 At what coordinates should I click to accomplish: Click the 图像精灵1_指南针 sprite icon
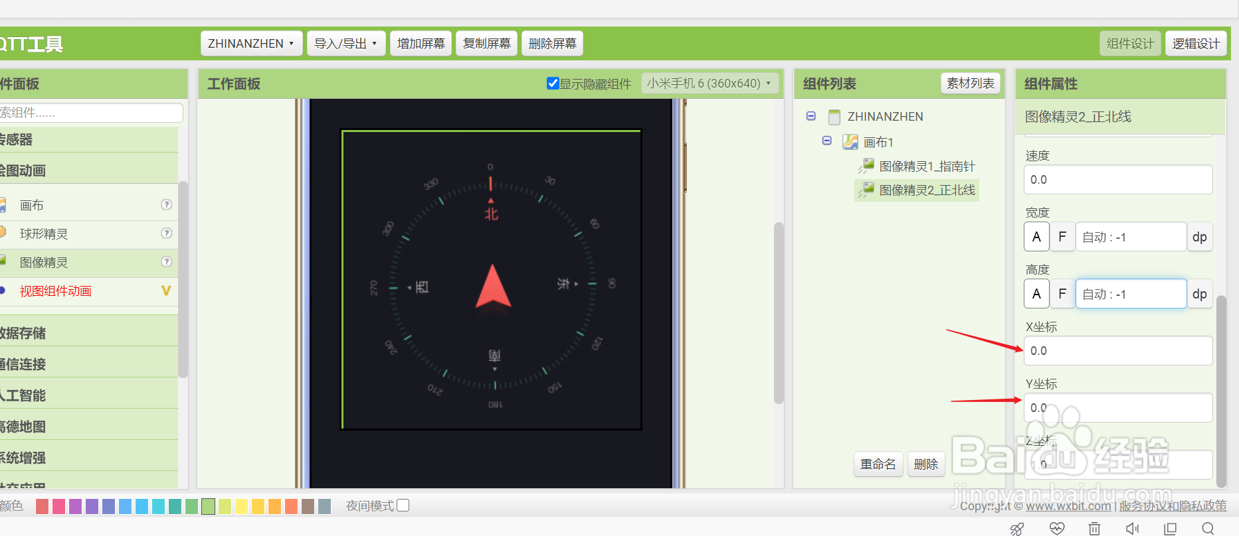coord(866,166)
